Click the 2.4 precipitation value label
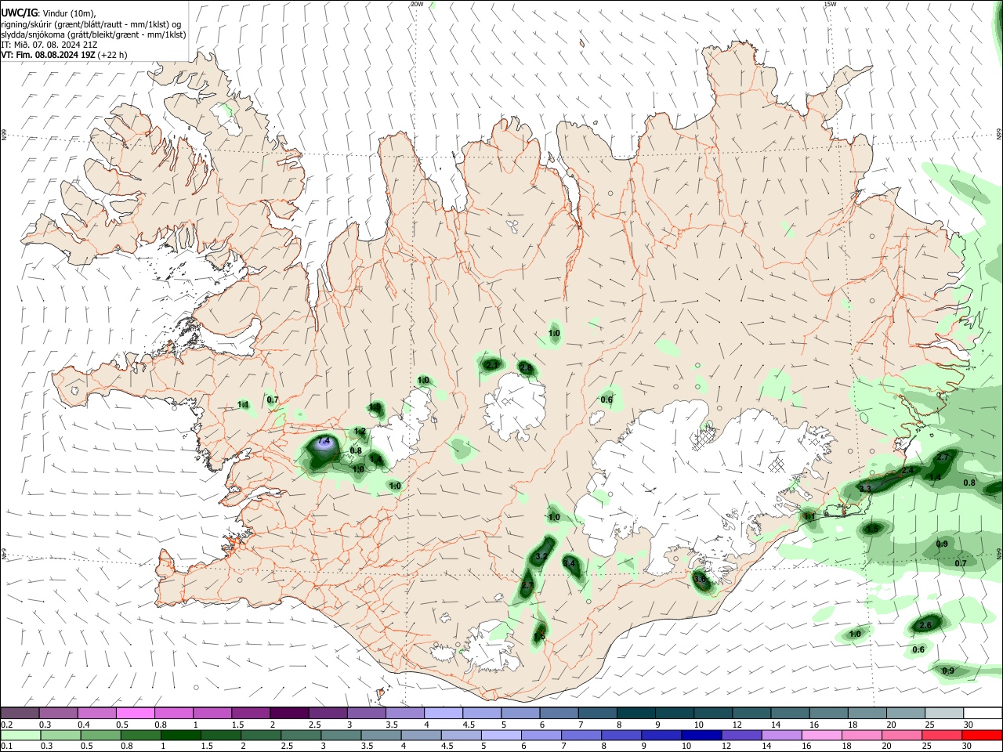The image size is (1003, 752). point(907,471)
